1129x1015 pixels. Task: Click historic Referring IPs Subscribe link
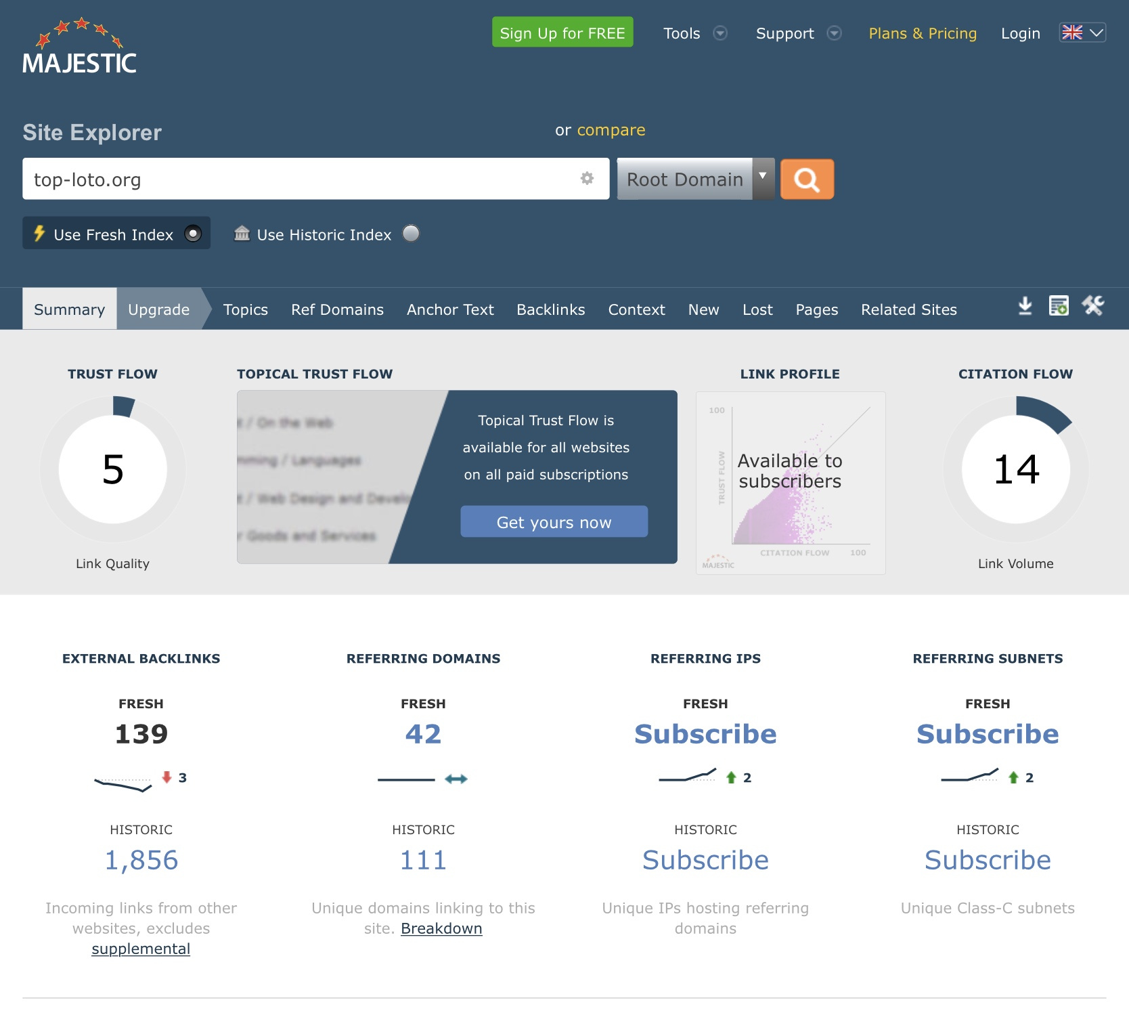tap(705, 860)
